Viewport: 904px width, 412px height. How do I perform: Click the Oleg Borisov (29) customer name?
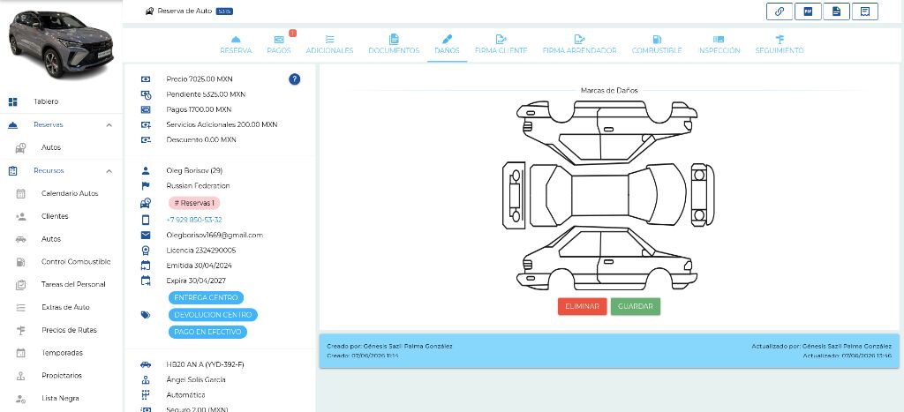click(x=194, y=170)
